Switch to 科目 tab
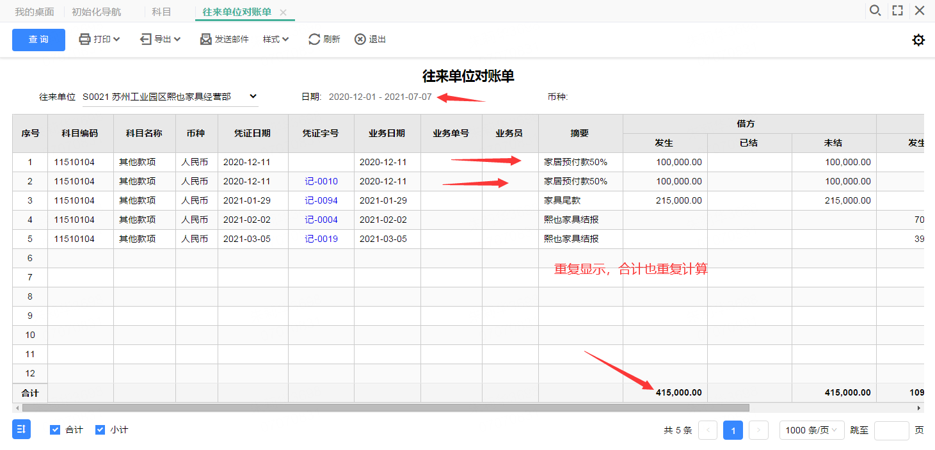 (x=161, y=12)
